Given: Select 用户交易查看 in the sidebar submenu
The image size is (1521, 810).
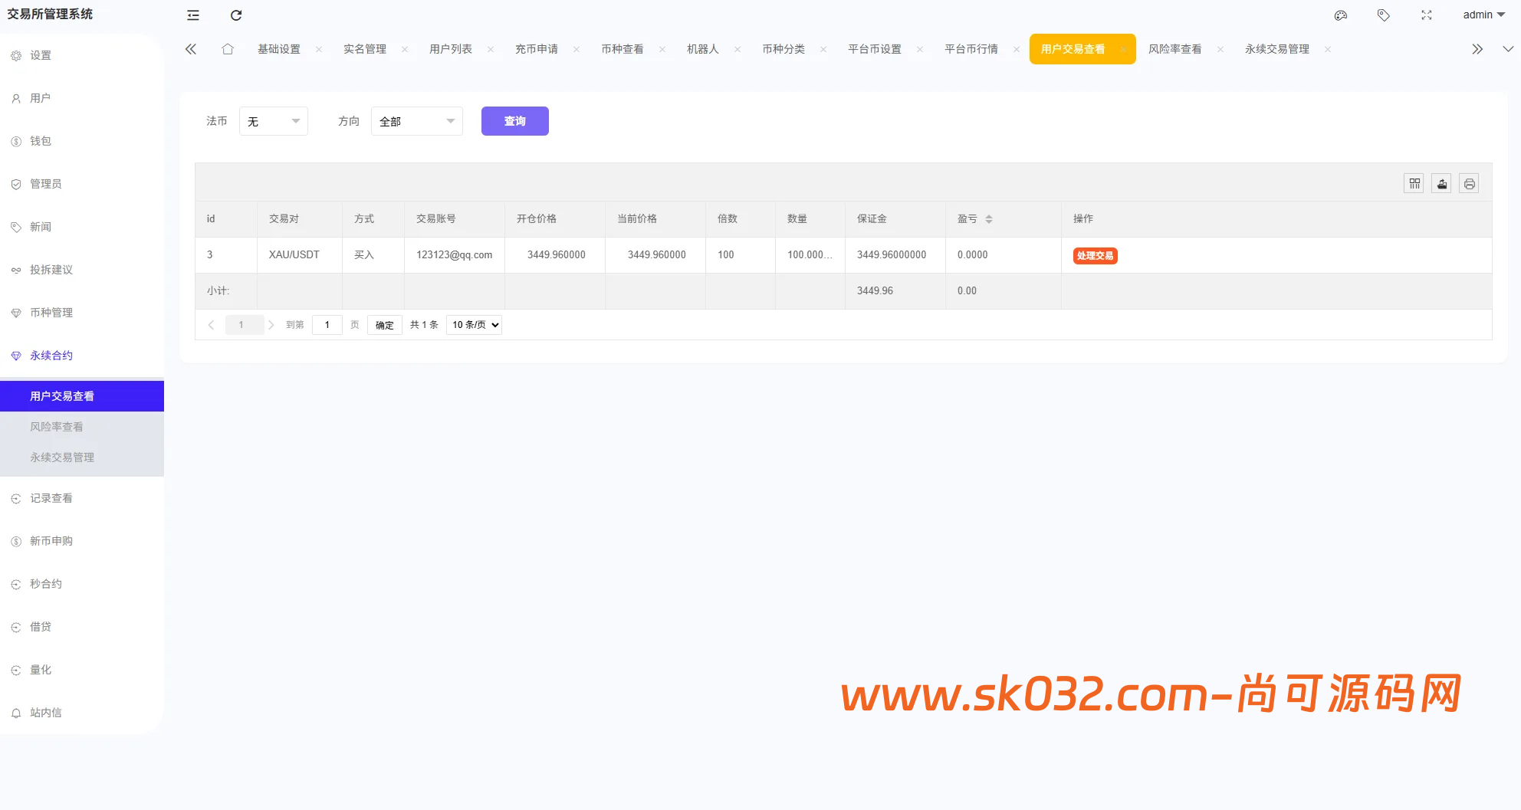Looking at the screenshot, I should (x=82, y=396).
